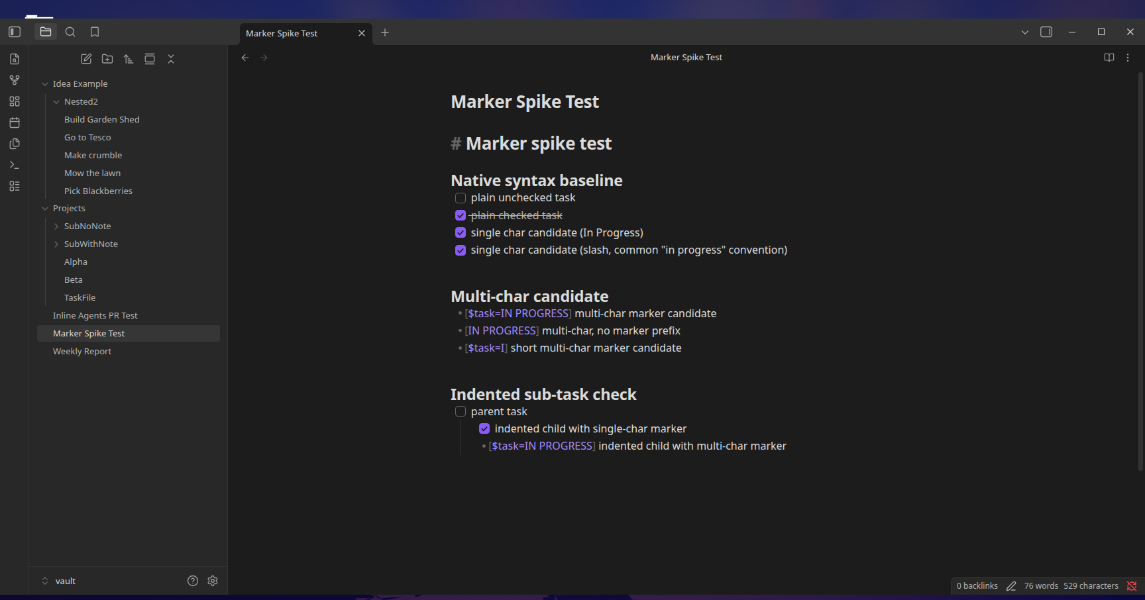Open command palette ribbon icon
The height and width of the screenshot is (600, 1145).
click(15, 165)
